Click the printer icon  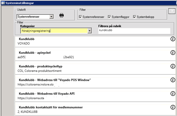tap(61, 15)
